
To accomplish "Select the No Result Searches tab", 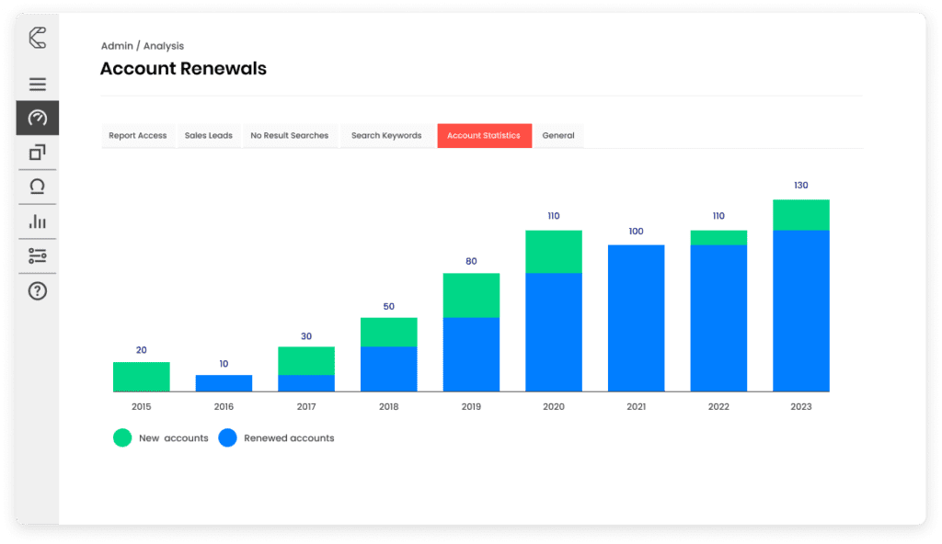I will point(290,136).
